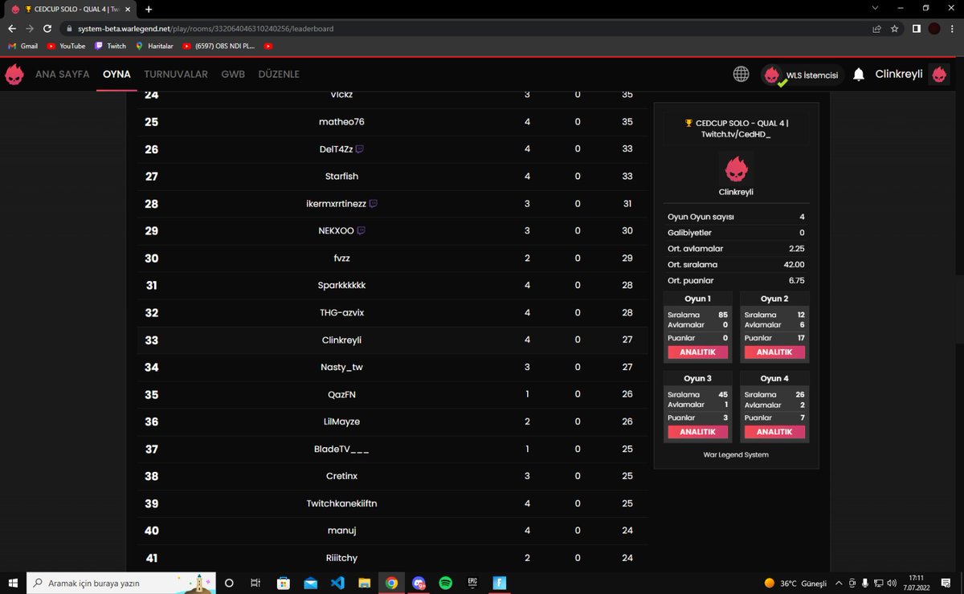
Task: Select the CEDCUP SOLO browser tab
Action: coord(68,10)
